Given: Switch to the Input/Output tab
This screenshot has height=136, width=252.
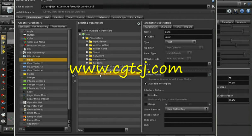Looking at the screenshot, I should coord(119,17).
